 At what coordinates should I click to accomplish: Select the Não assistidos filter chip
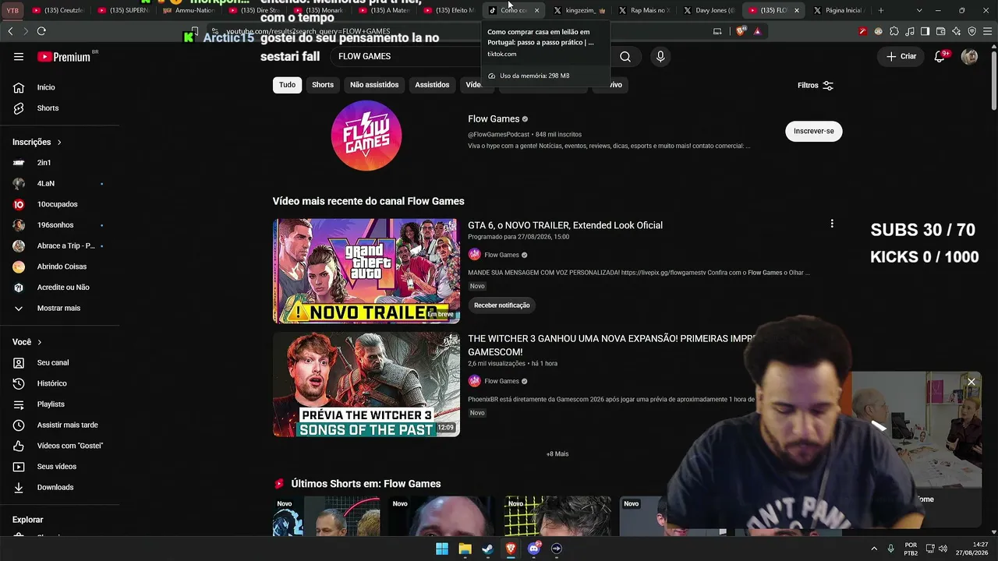pyautogui.click(x=374, y=85)
